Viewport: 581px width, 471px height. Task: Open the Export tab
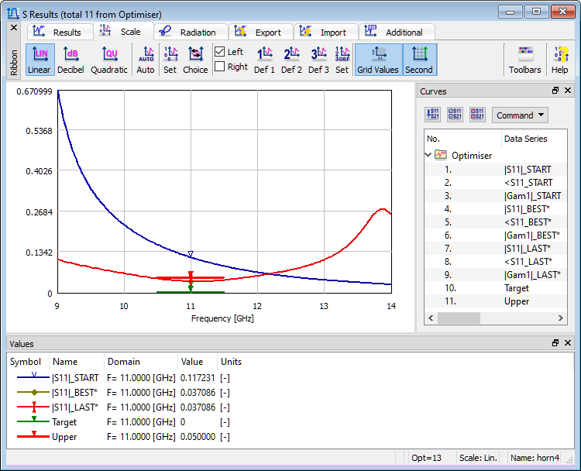(260, 33)
